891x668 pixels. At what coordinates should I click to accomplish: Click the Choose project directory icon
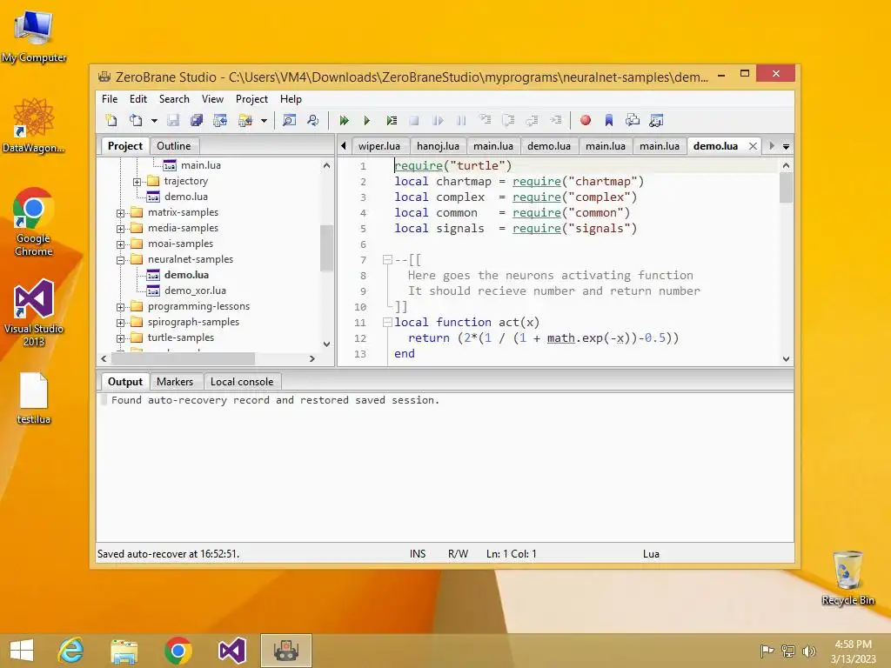pos(245,120)
